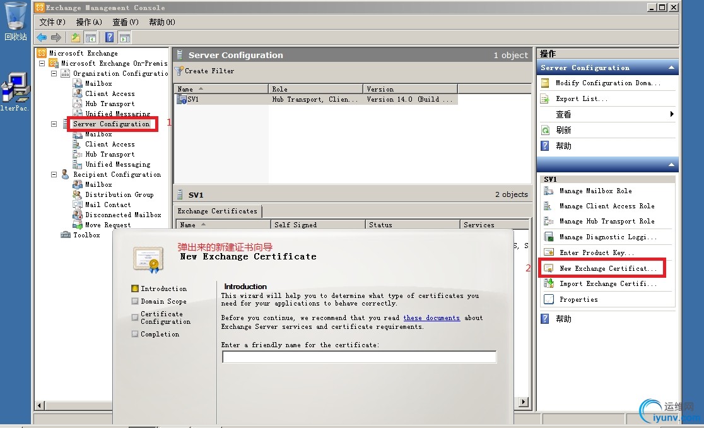Image resolution: width=704 pixels, height=428 pixels.
Task: Open the Distribution Group node
Action: 119,194
